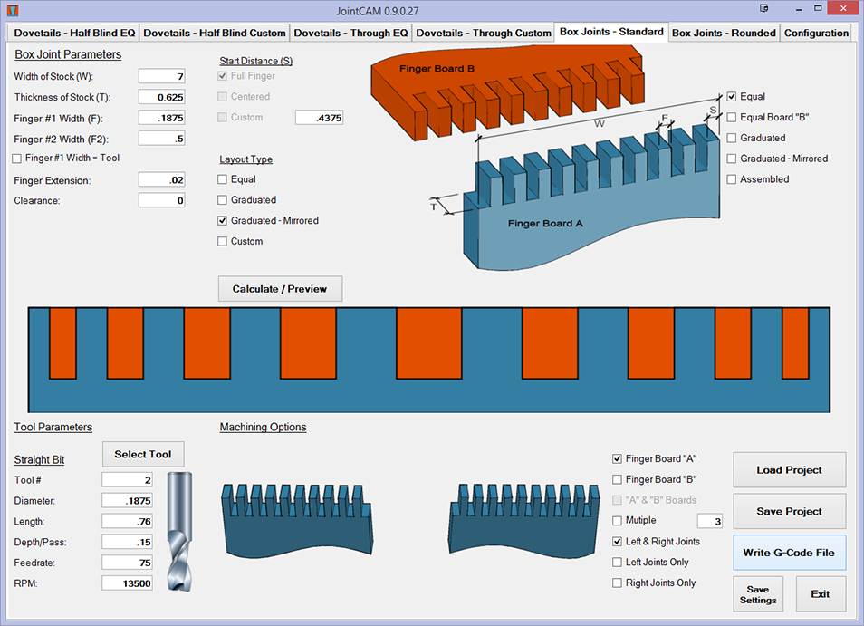Viewport: 864px width, 626px height.
Task: Click the JointCAM app icon in title bar
Action: [12, 10]
